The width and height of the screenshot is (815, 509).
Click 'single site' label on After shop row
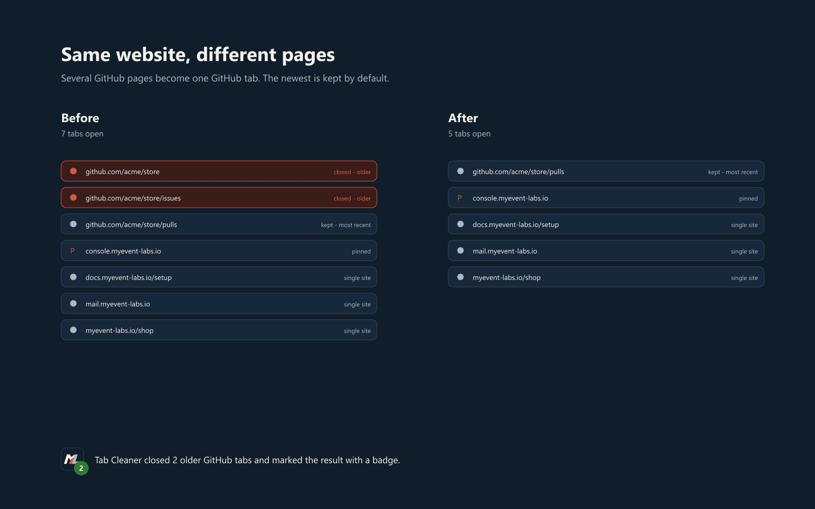[744, 278]
